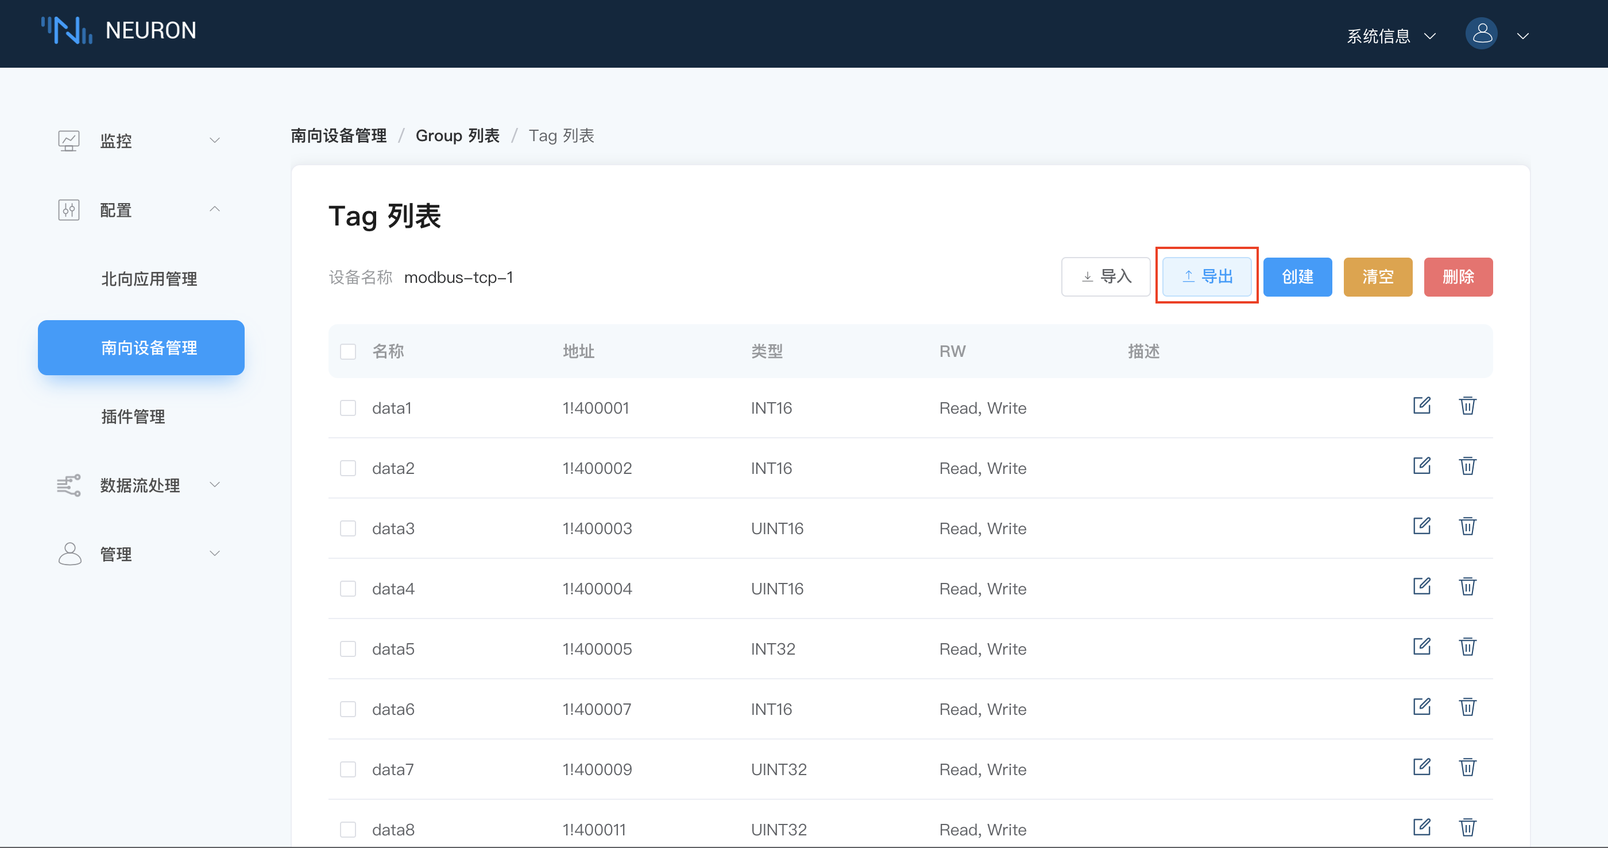The image size is (1608, 848).
Task: Delete the data5 tag via trash icon
Action: click(1467, 647)
